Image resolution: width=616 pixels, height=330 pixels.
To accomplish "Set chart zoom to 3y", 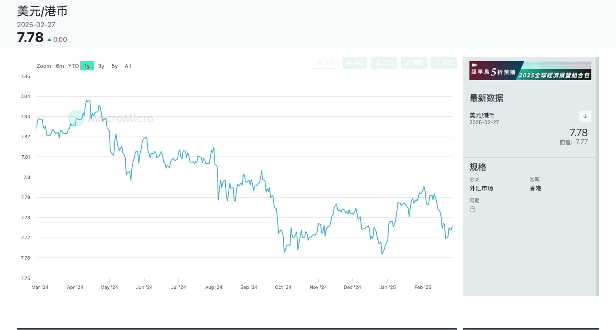I will coord(101,66).
